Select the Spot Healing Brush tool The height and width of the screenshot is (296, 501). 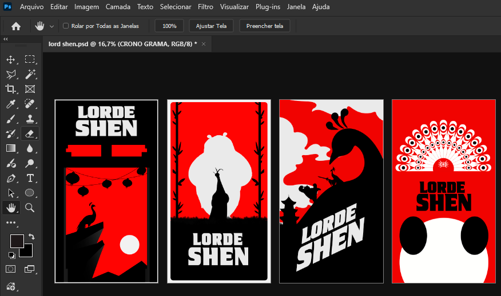pos(30,104)
